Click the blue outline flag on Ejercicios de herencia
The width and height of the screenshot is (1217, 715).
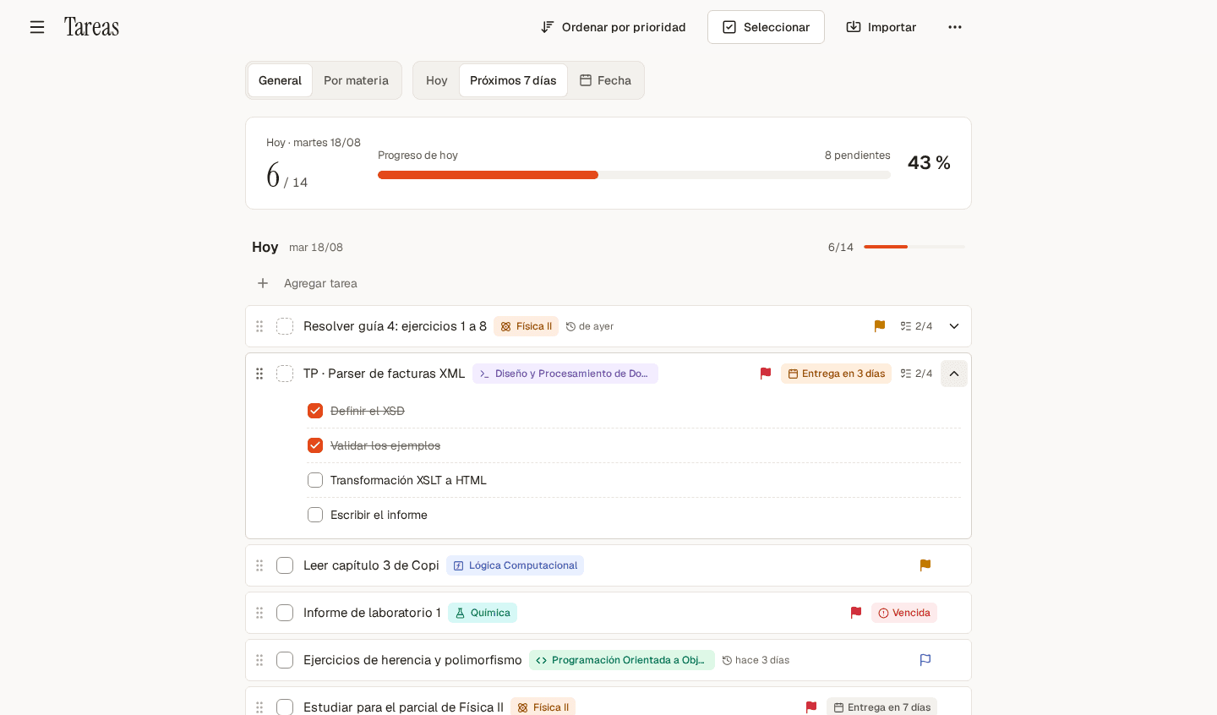coord(925,660)
